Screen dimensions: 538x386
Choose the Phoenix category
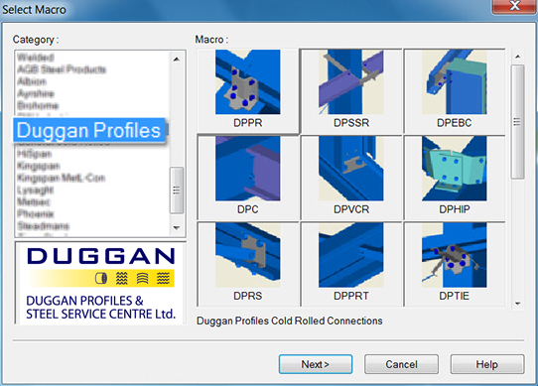pos(36,213)
